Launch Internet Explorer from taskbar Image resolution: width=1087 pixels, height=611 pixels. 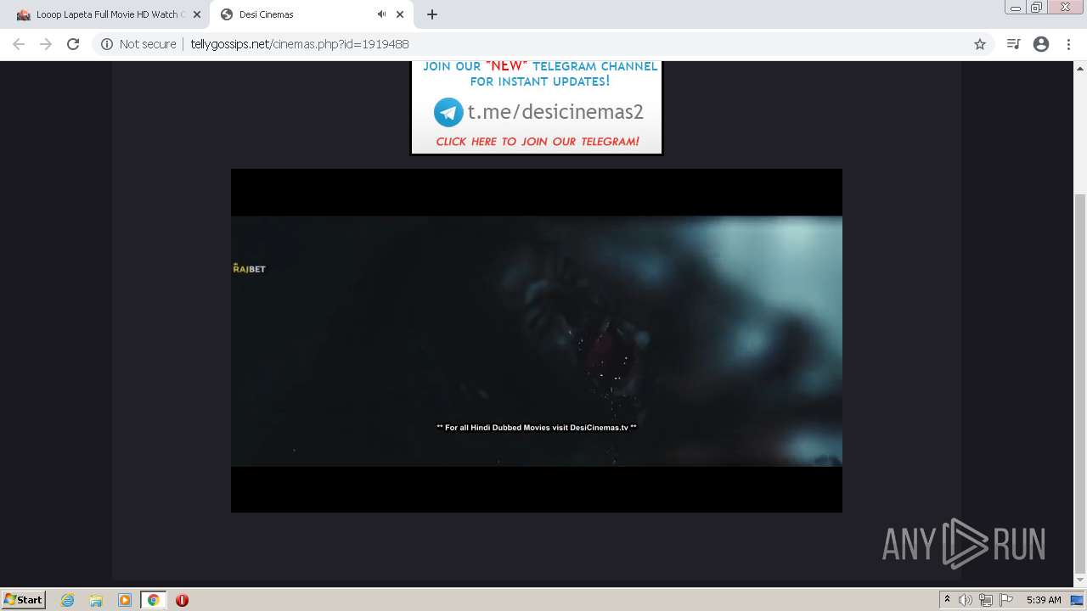[67, 600]
